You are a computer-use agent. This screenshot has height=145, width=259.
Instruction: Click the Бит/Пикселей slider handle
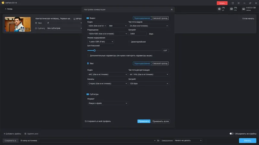pyautogui.click(x=95, y=51)
